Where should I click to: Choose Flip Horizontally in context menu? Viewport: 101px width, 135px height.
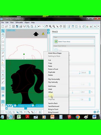pyautogui.click(x=54, y=79)
